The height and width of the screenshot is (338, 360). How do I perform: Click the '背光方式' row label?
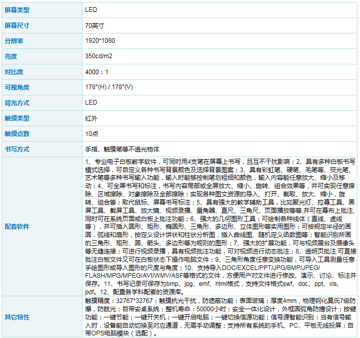click(17, 103)
